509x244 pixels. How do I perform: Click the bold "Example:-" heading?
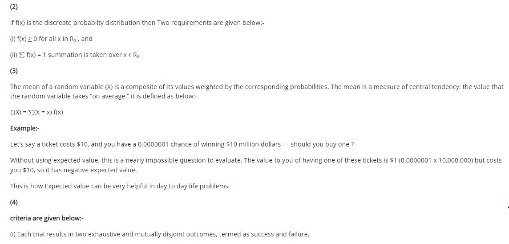(25, 128)
